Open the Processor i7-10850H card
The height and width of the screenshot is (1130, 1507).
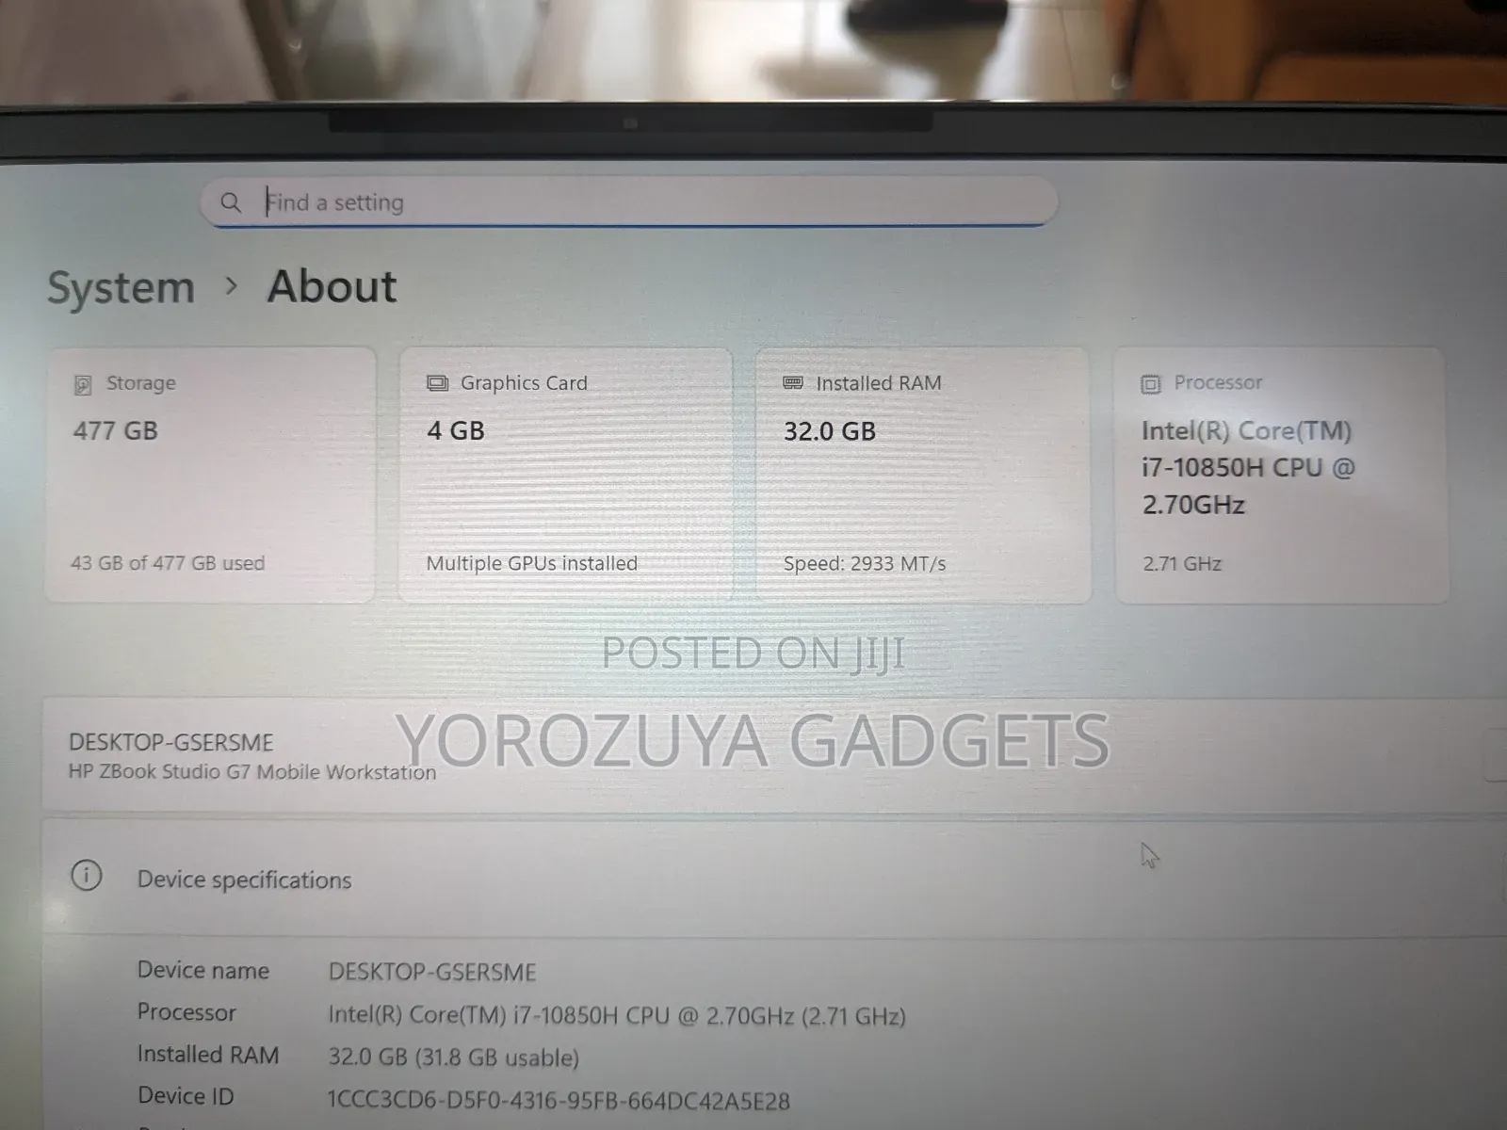1282,475
